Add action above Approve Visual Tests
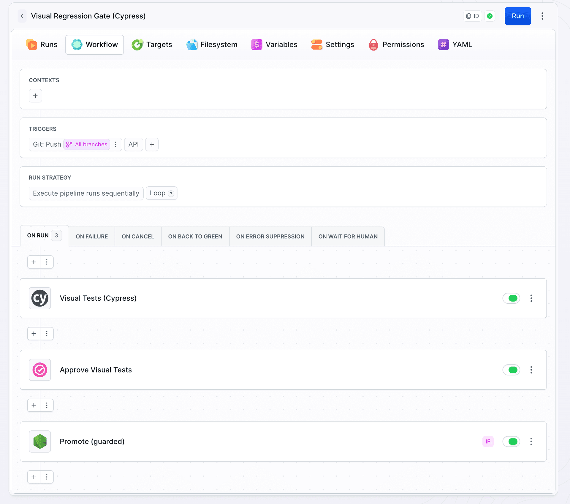The height and width of the screenshot is (504, 570). tap(34, 334)
